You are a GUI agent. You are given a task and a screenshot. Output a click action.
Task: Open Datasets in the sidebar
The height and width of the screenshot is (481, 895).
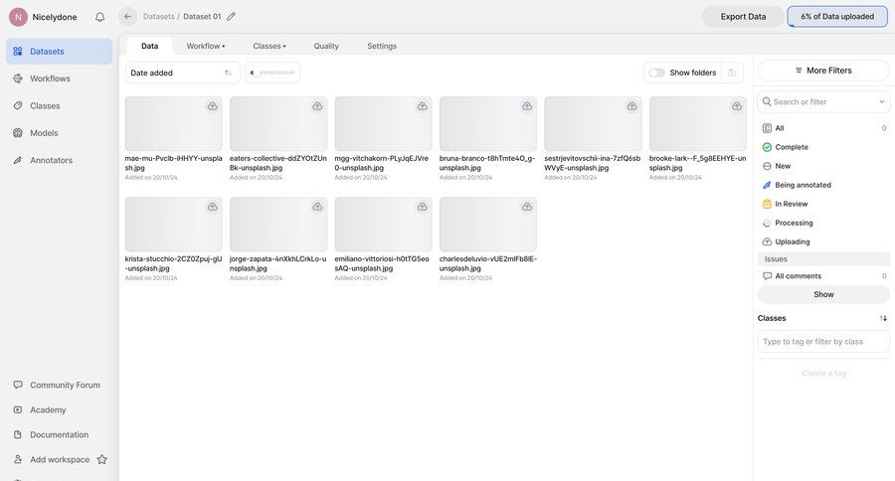click(x=60, y=52)
